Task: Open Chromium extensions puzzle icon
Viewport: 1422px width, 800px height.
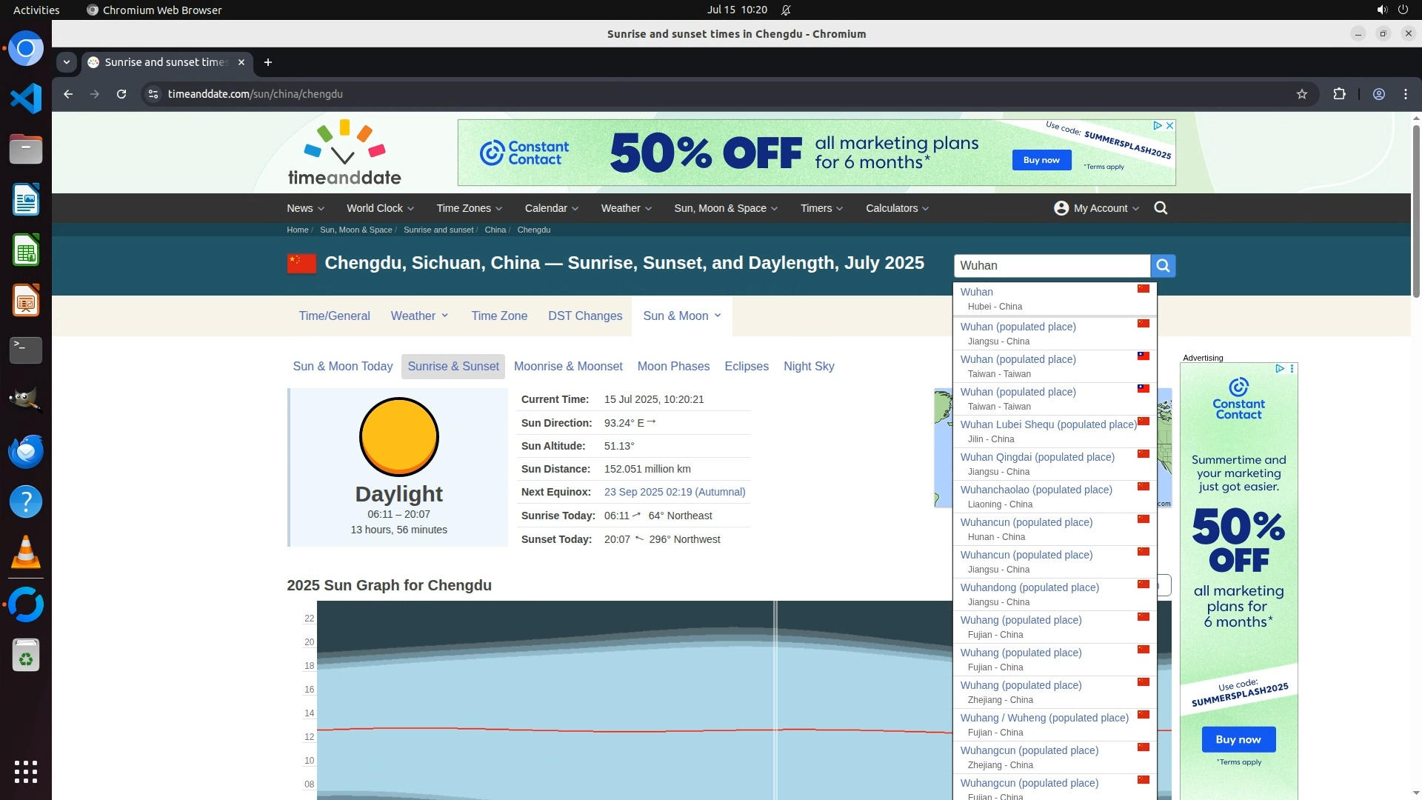Action: click(x=1339, y=94)
